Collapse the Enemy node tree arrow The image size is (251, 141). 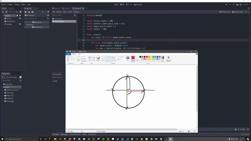pos(2,16)
